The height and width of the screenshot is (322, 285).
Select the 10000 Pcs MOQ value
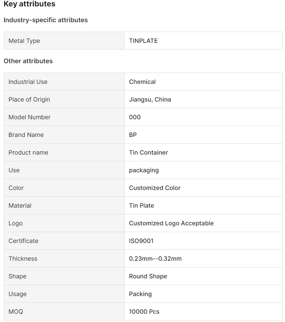tap(144, 311)
